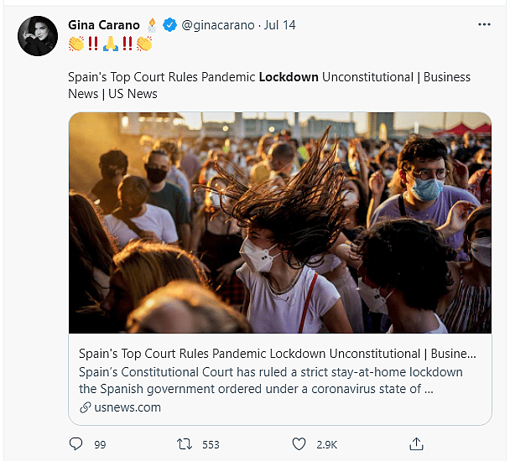Open the tweet's more options menu
This screenshot has width=510, height=461.
pos(484,24)
